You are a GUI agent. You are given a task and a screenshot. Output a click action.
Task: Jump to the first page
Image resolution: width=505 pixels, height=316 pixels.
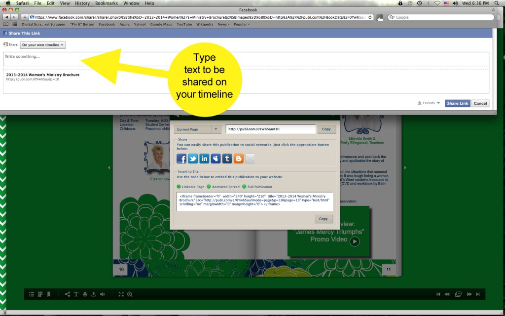click(438, 294)
